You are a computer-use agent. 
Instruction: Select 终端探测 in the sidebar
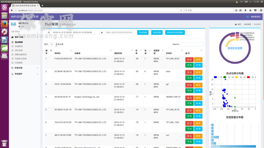click(x=19, y=46)
